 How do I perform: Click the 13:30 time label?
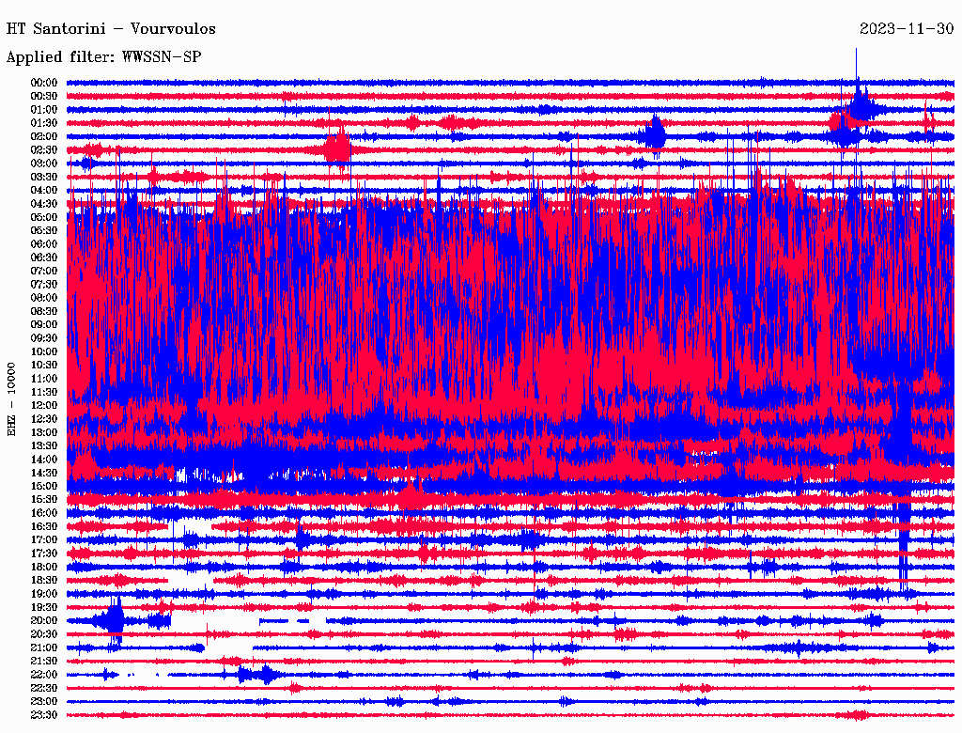pyautogui.click(x=44, y=445)
